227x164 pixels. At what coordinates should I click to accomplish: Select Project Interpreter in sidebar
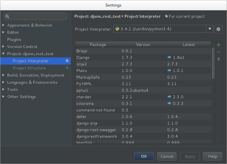[x=35, y=61]
